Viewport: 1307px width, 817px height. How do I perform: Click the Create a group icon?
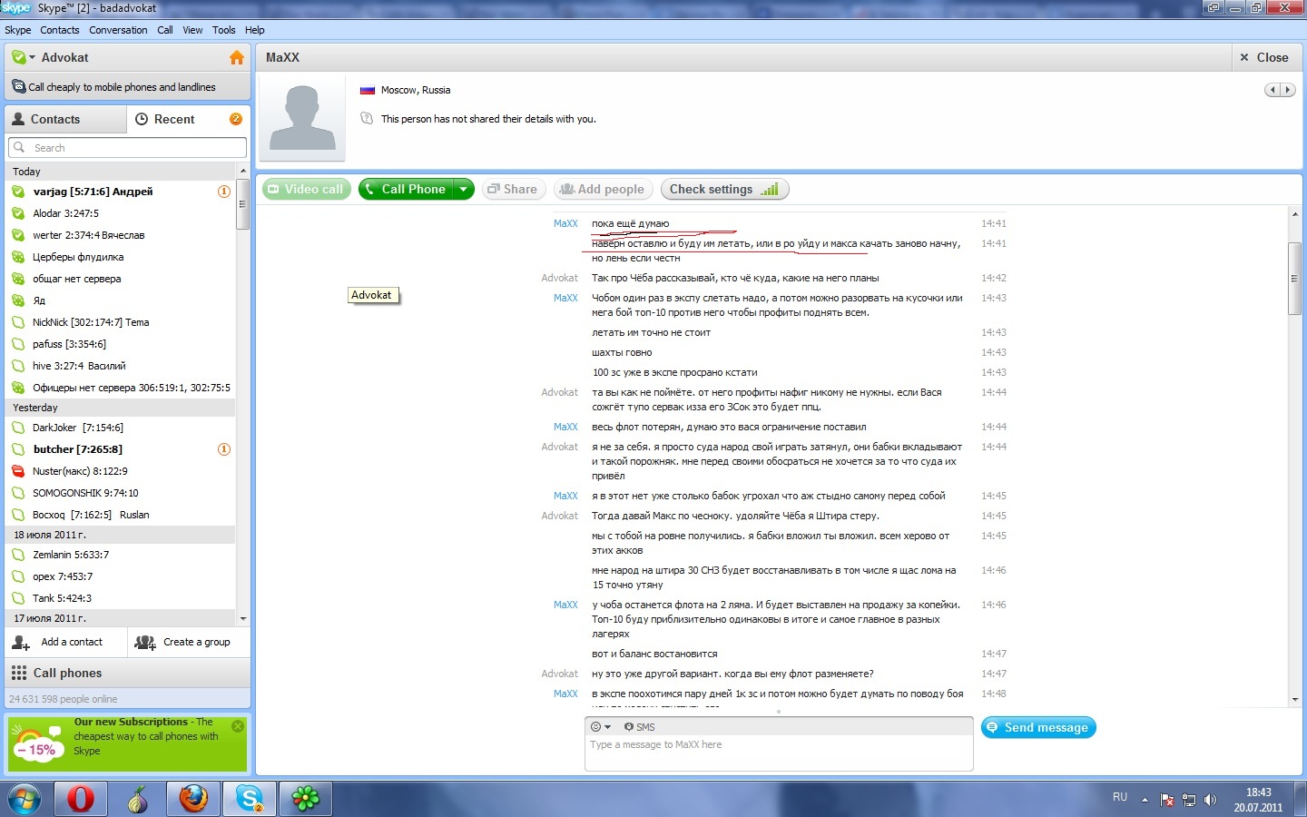coord(145,642)
